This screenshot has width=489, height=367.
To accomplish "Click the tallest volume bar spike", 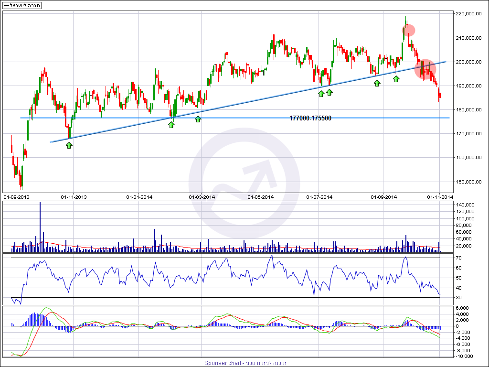I will click(x=40, y=225).
